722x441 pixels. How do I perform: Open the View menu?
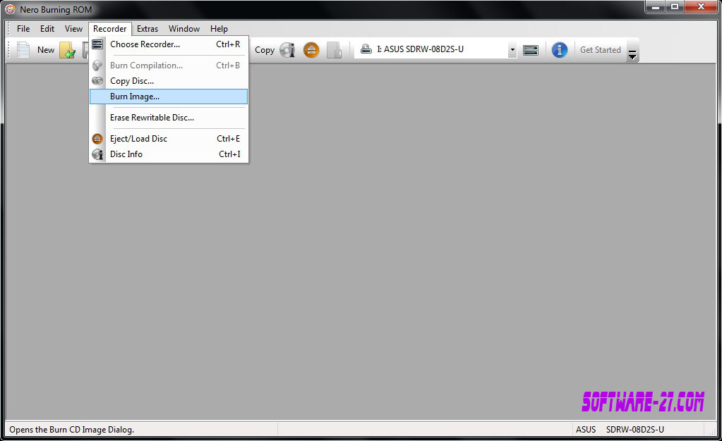73,28
